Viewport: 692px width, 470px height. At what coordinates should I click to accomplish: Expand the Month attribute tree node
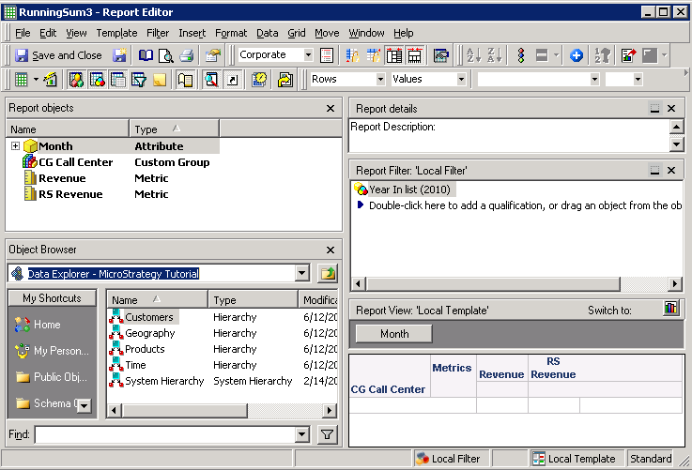pyautogui.click(x=15, y=146)
